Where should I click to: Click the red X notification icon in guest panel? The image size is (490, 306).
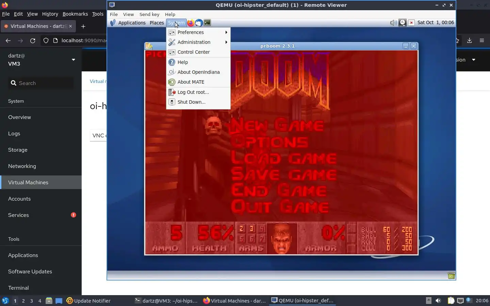tap(411, 23)
